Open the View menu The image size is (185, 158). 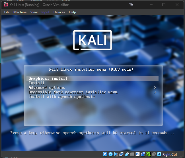click(x=34, y=12)
